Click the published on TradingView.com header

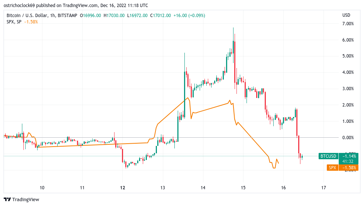(x=76, y=6)
